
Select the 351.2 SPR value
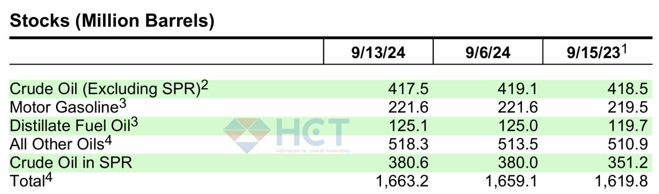628,162
